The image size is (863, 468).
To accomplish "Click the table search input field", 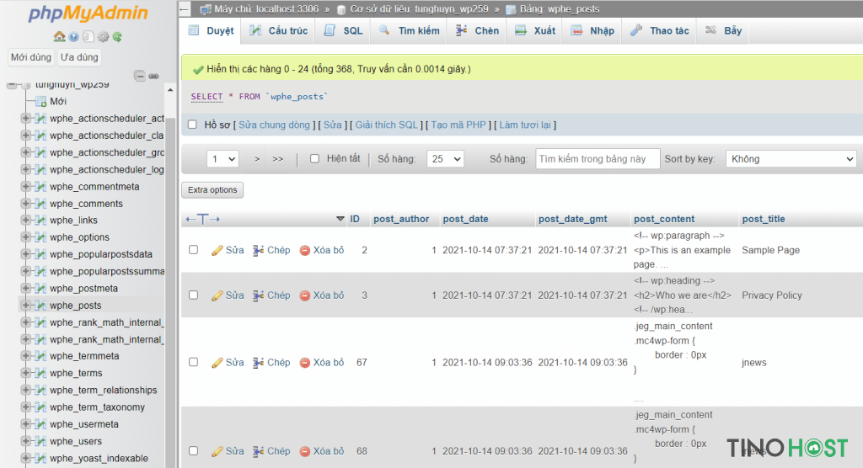I will click(x=598, y=159).
